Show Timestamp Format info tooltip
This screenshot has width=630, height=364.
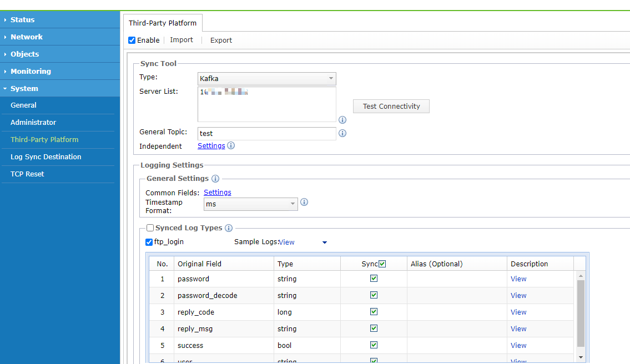click(x=304, y=202)
